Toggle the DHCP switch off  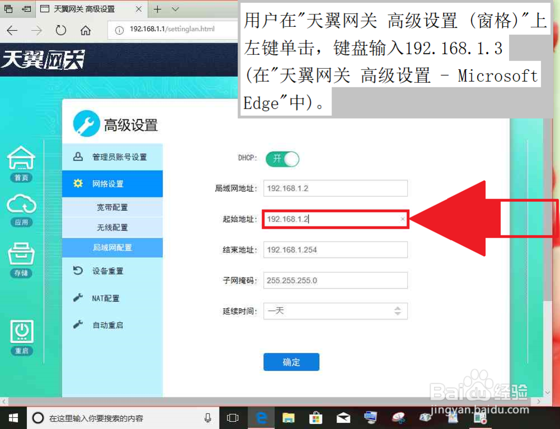(x=282, y=159)
